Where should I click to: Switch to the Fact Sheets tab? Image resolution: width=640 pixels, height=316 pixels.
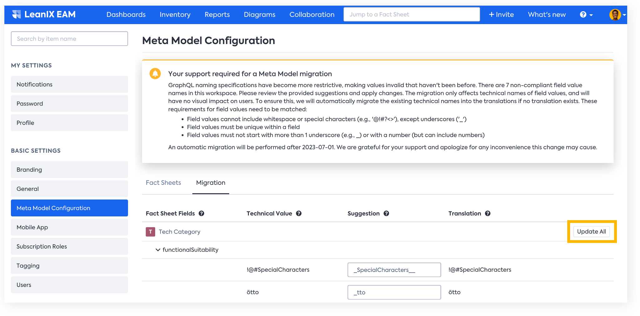163,183
